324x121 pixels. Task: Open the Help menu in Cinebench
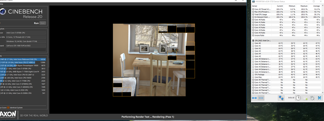click(x=1, y=5)
